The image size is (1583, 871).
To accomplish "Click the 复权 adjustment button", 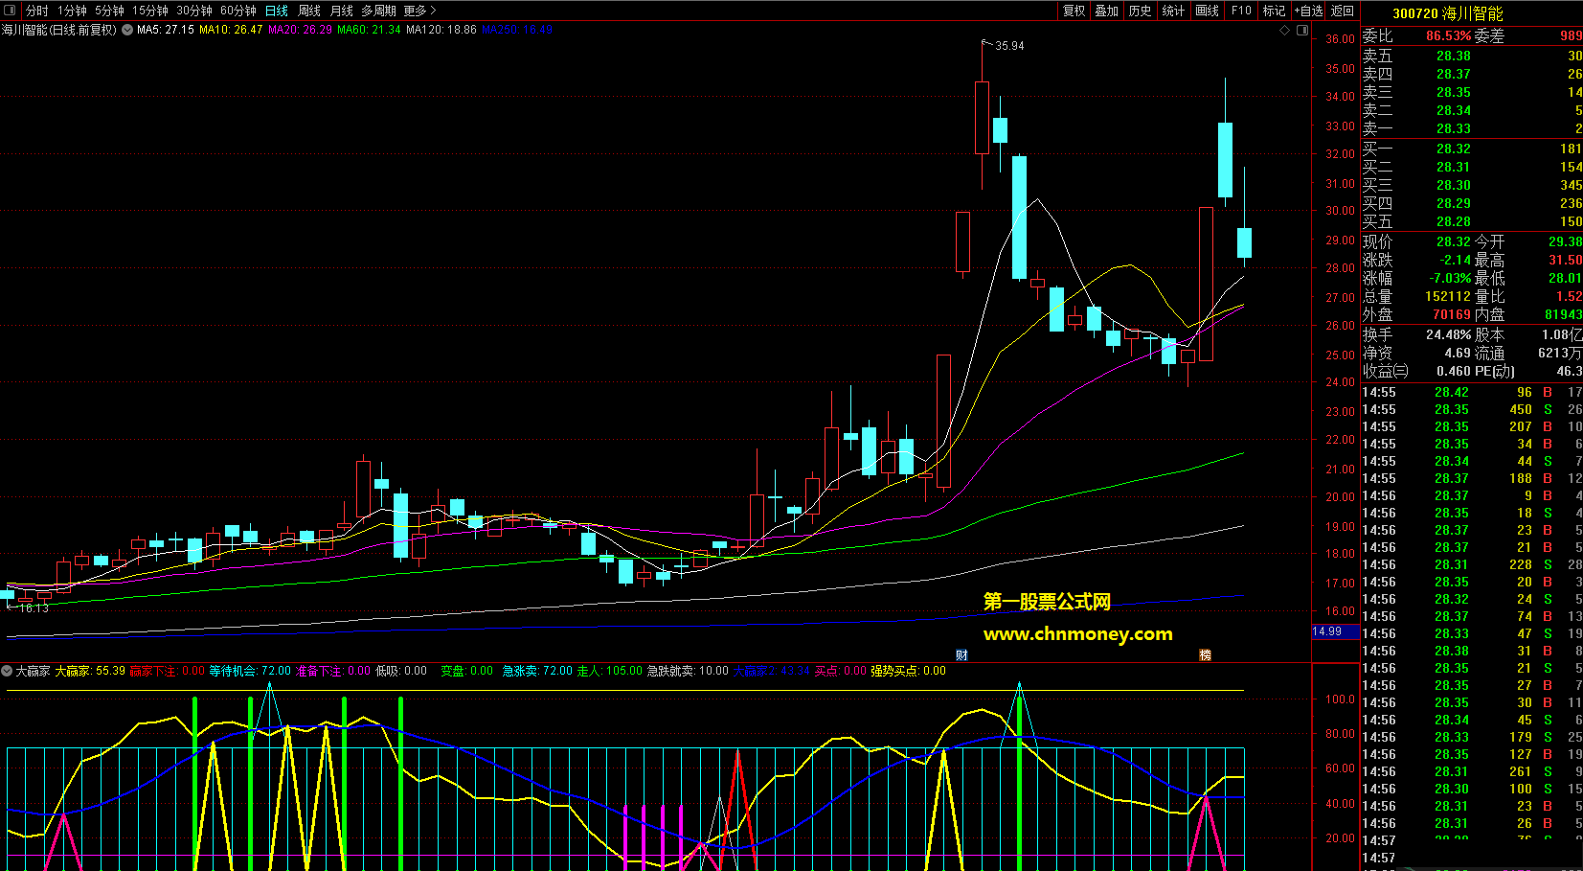I will coord(1074,11).
